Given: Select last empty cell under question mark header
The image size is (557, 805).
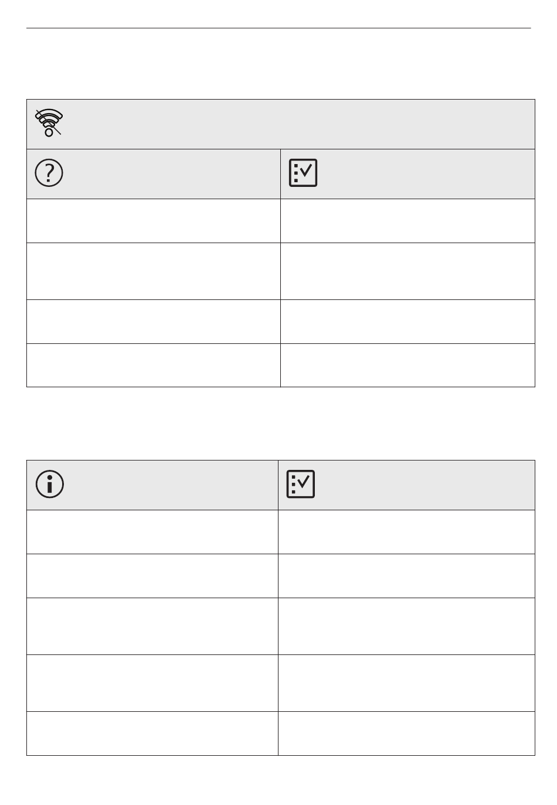Looking at the screenshot, I should coord(154,365).
